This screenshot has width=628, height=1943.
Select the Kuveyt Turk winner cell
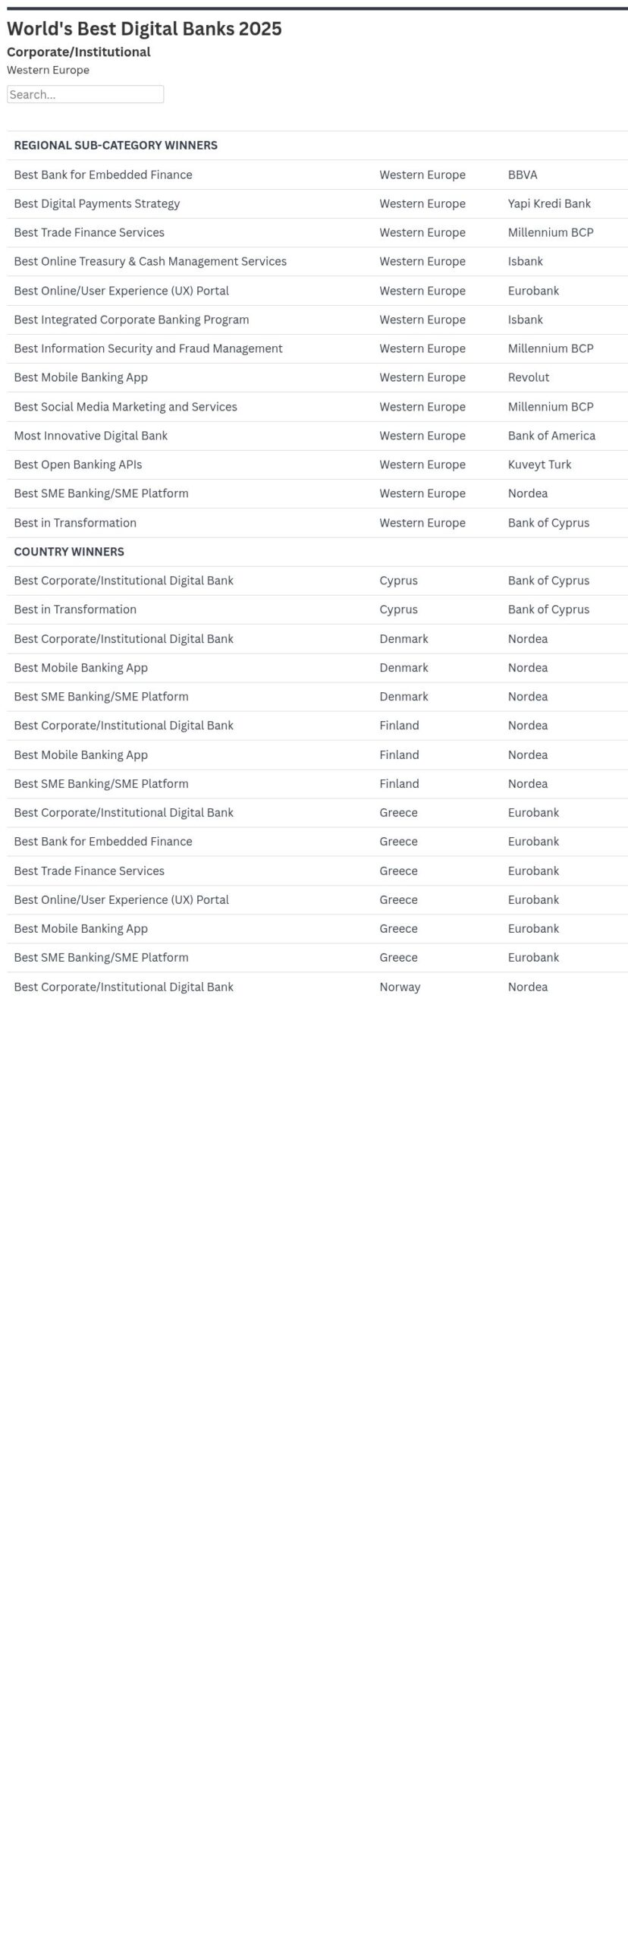539,464
